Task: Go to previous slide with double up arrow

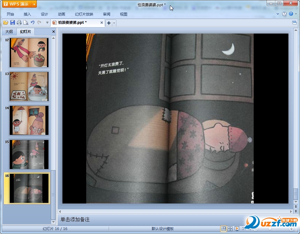Action: (296, 207)
